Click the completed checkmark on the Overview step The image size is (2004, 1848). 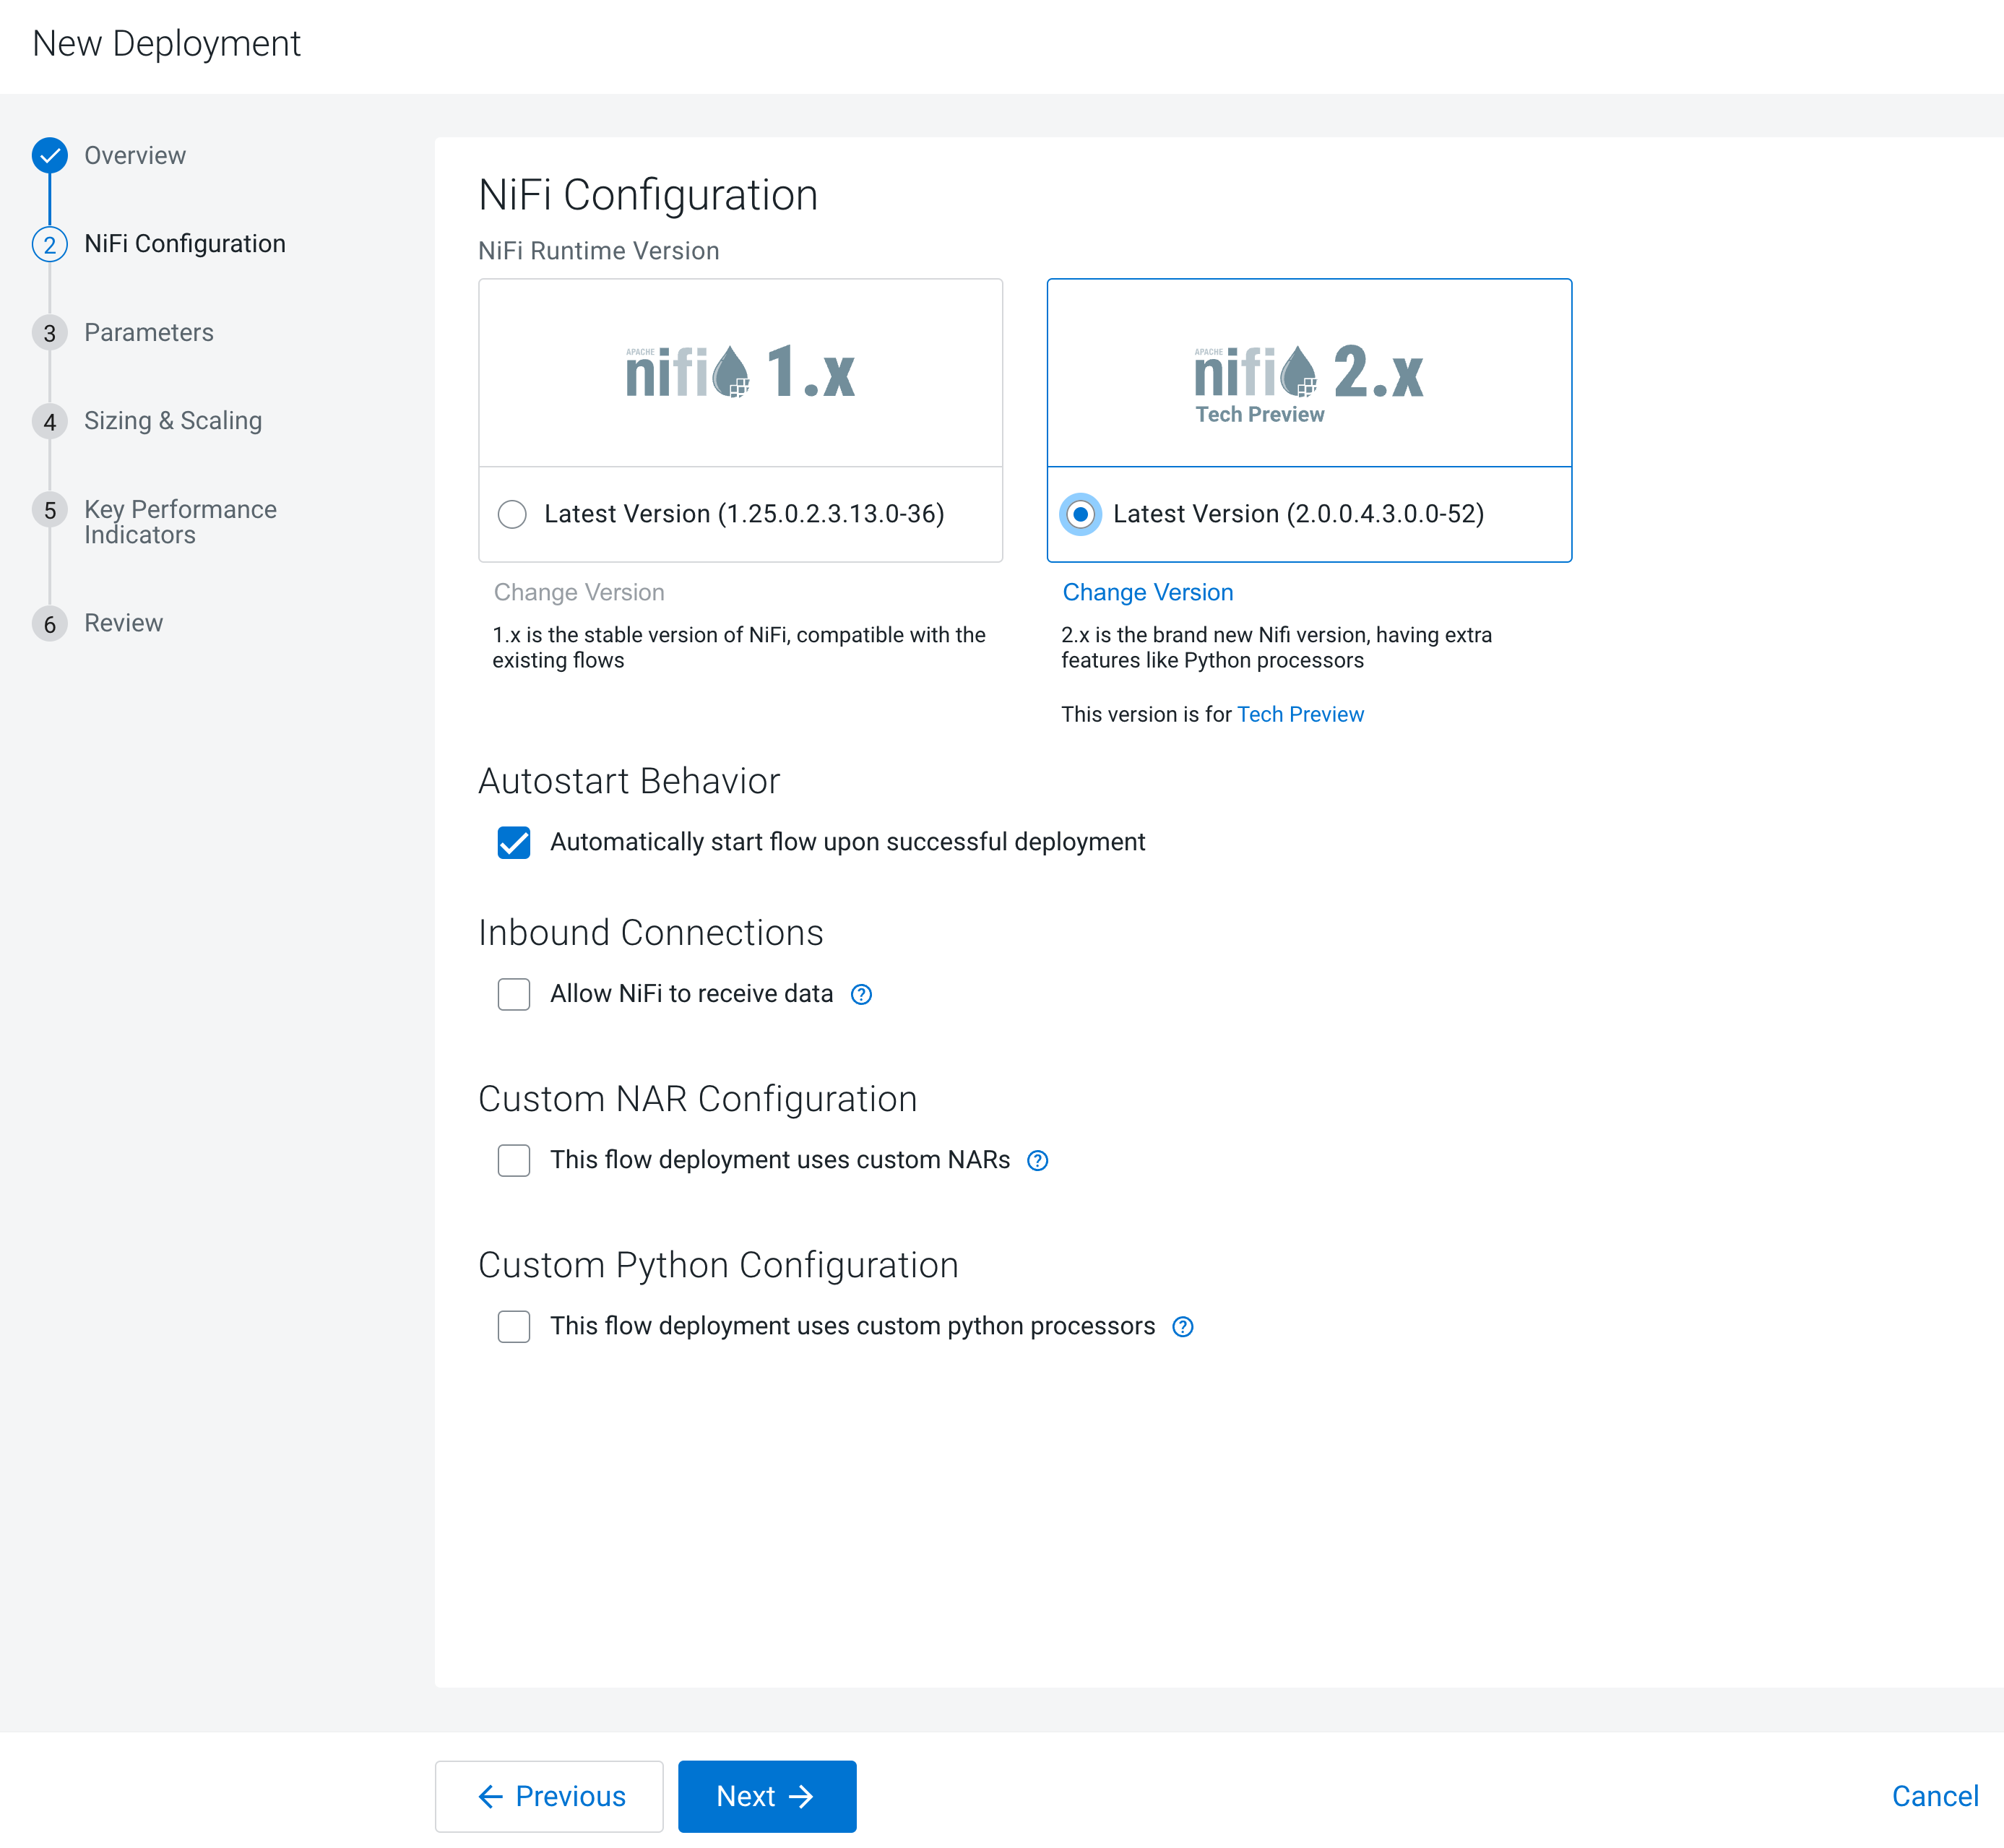50,155
